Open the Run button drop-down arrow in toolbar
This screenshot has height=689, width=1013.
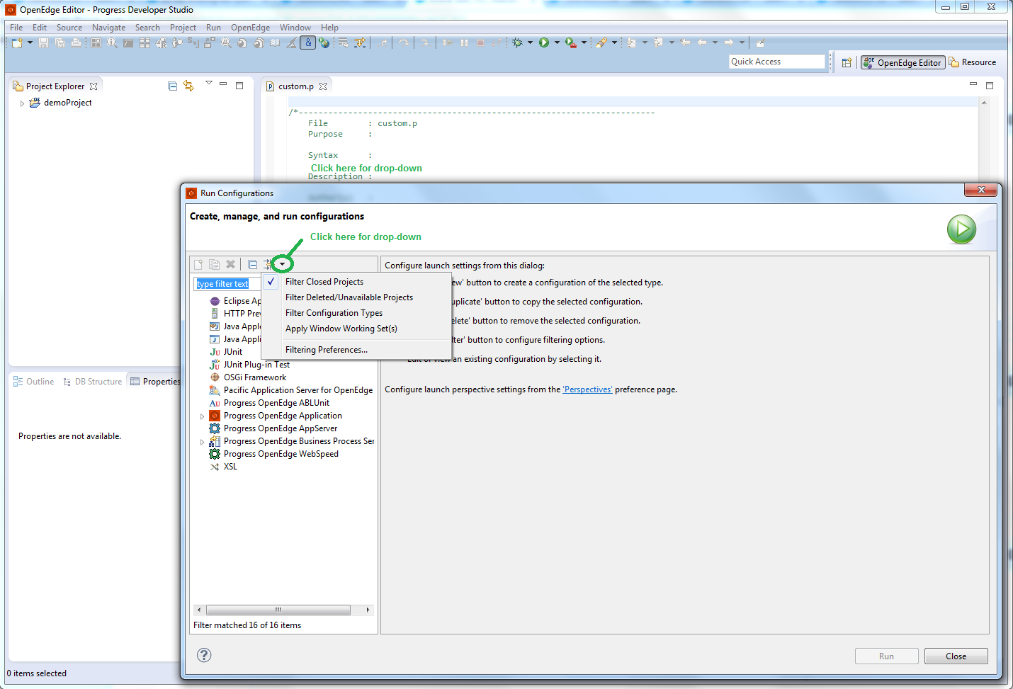pyautogui.click(x=557, y=42)
